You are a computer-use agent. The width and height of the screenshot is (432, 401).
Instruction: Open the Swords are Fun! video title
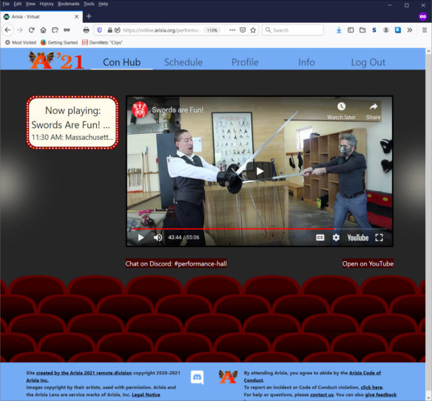click(x=178, y=109)
